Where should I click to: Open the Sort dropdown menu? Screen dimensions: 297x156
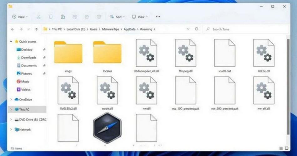tap(117, 17)
